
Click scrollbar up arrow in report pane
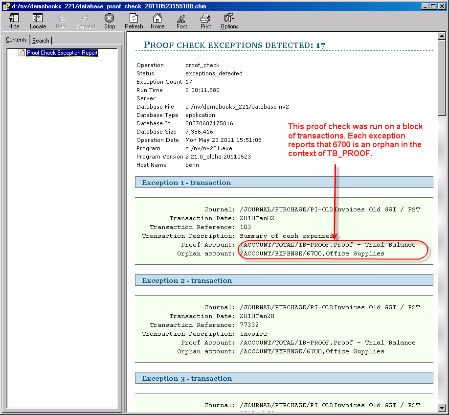pos(442,36)
